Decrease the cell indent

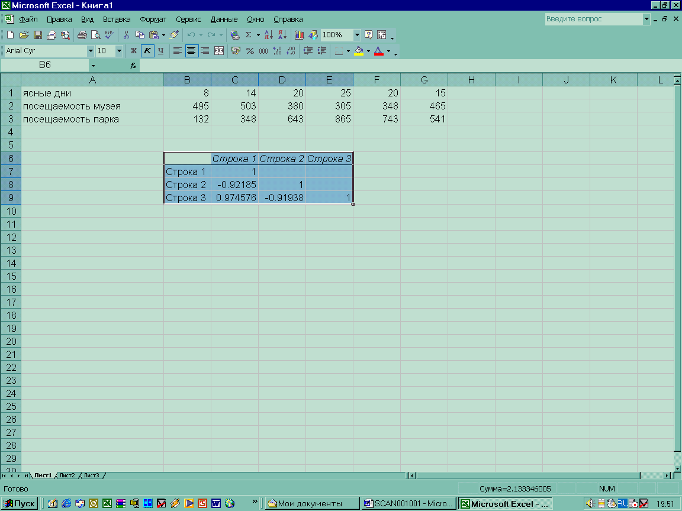coord(308,51)
